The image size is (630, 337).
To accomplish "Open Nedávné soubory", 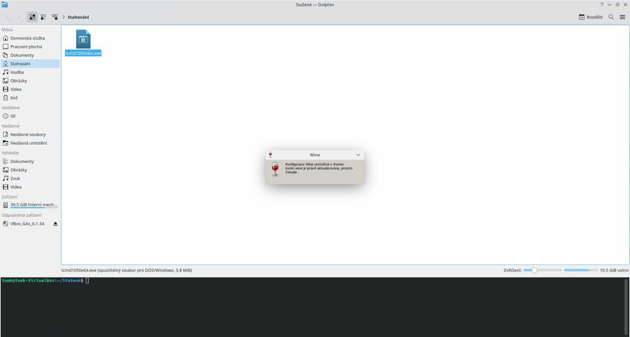I will 30,134.
